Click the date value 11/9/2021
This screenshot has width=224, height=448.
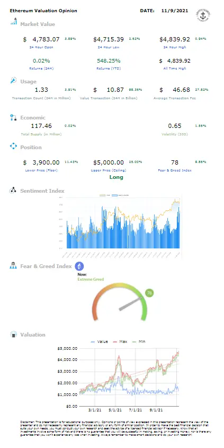point(175,11)
